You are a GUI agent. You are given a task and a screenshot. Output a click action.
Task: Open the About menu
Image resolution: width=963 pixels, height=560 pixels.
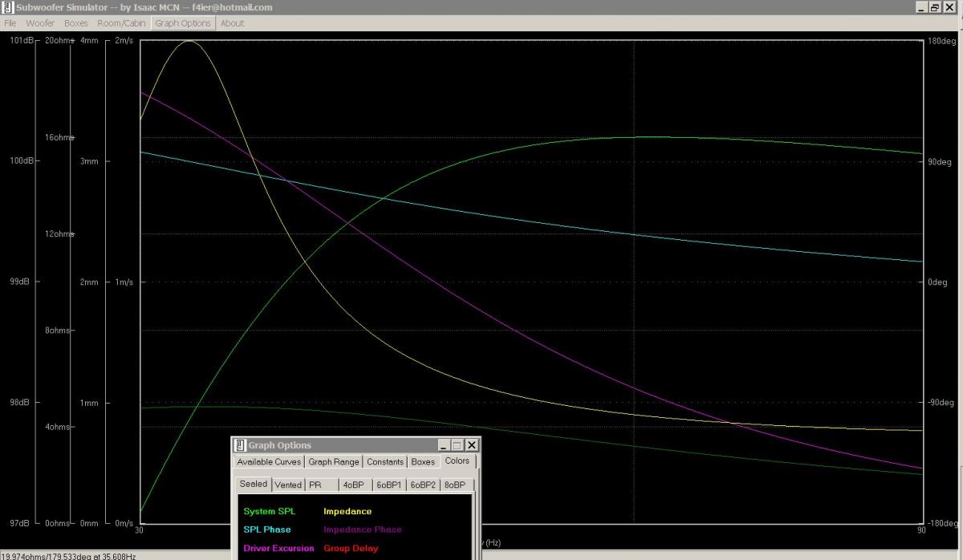232,23
